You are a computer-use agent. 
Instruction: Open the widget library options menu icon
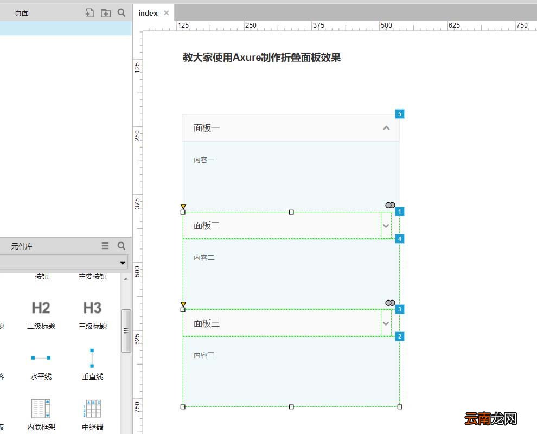point(105,246)
